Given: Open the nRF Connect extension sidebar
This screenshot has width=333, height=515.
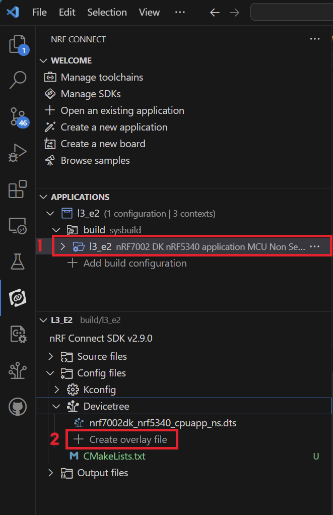Looking at the screenshot, I should [x=17, y=297].
